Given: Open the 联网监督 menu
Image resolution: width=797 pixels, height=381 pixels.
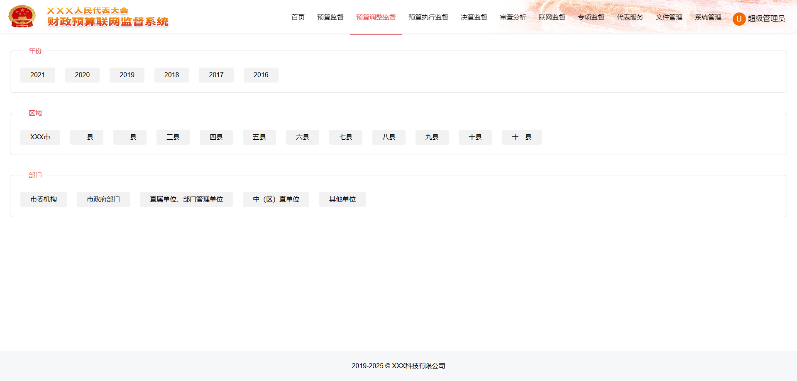Looking at the screenshot, I should (x=552, y=17).
